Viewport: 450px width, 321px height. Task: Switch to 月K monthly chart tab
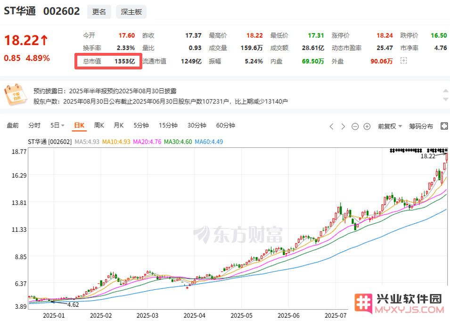(x=118, y=126)
